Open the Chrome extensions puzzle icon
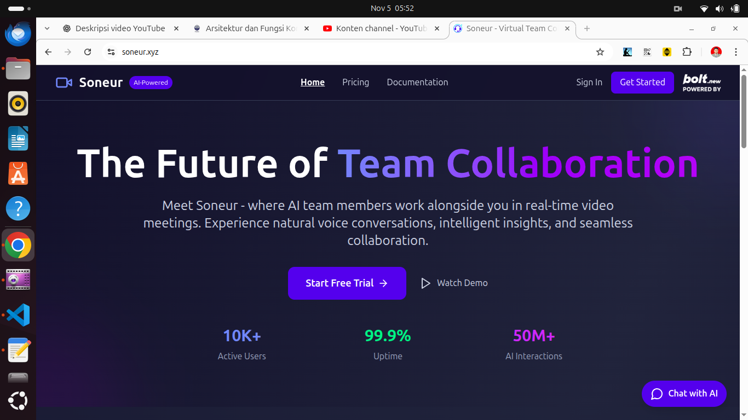 click(687, 52)
